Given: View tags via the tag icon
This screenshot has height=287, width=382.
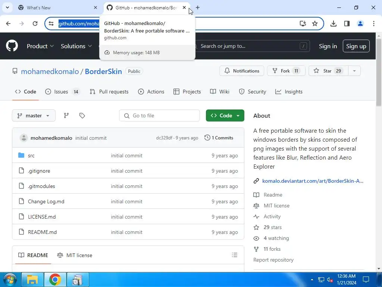Looking at the screenshot, I should [x=82, y=115].
